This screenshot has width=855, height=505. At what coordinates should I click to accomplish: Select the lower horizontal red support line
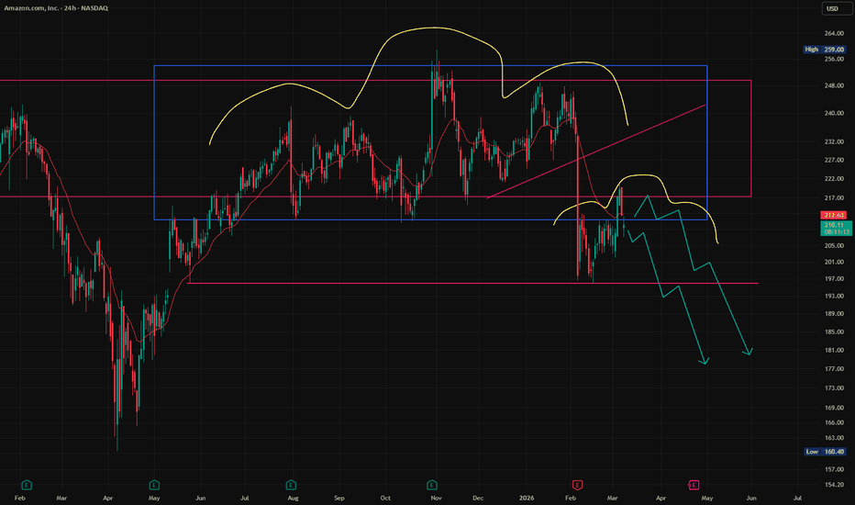(x=459, y=284)
